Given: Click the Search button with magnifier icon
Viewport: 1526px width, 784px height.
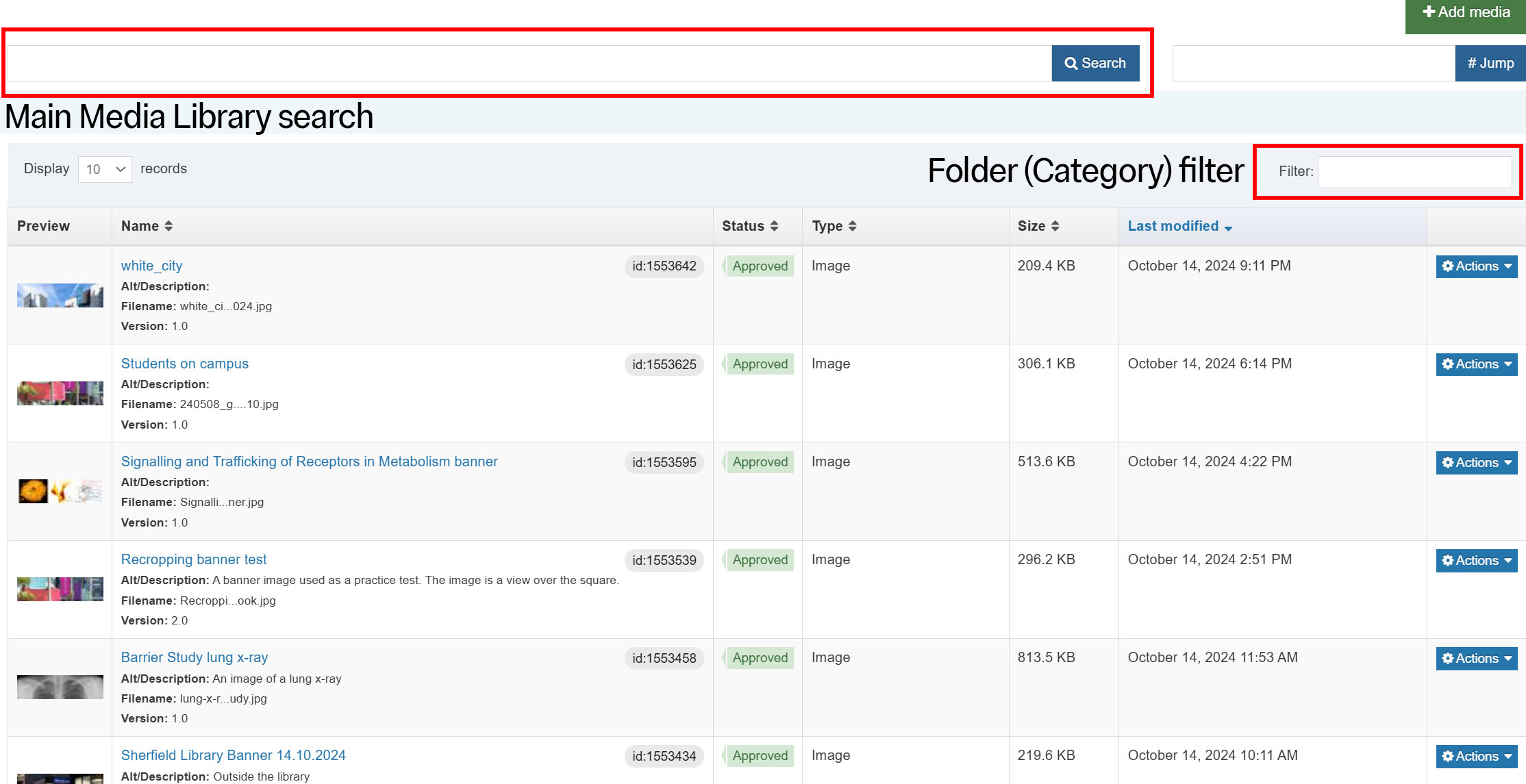Looking at the screenshot, I should click(x=1095, y=63).
